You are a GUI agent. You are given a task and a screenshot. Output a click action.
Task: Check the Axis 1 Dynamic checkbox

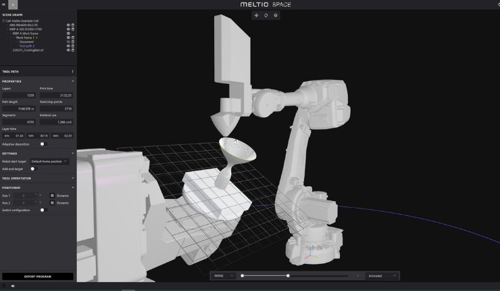pos(52,196)
